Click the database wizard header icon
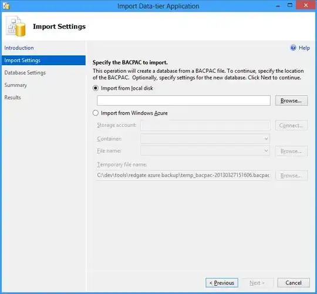The image size is (317, 294). pyautogui.click(x=16, y=26)
